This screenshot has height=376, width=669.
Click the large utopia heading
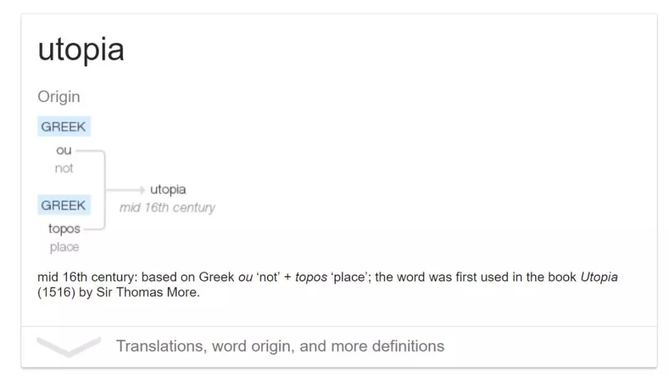click(x=81, y=50)
